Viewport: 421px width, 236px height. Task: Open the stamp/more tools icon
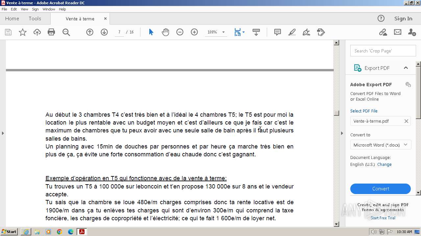click(321, 32)
